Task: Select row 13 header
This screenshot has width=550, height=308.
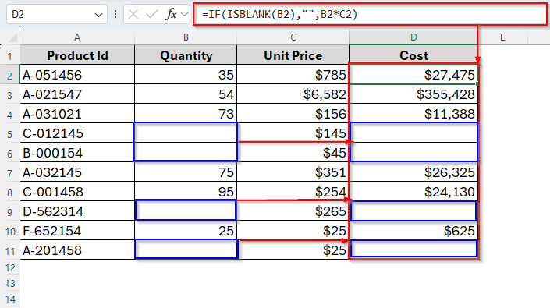Action: point(10,283)
